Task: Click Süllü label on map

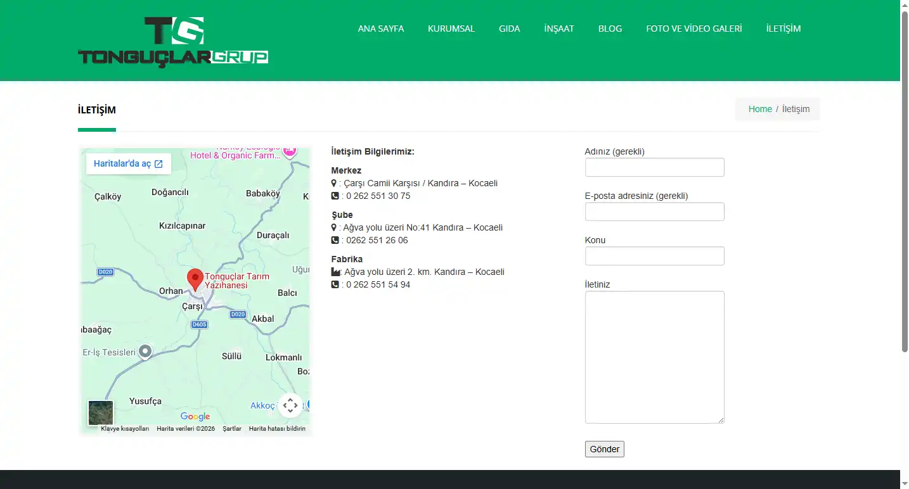Action: point(231,356)
